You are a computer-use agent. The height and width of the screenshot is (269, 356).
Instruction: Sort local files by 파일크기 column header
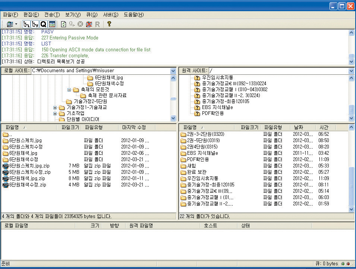(x=70, y=127)
